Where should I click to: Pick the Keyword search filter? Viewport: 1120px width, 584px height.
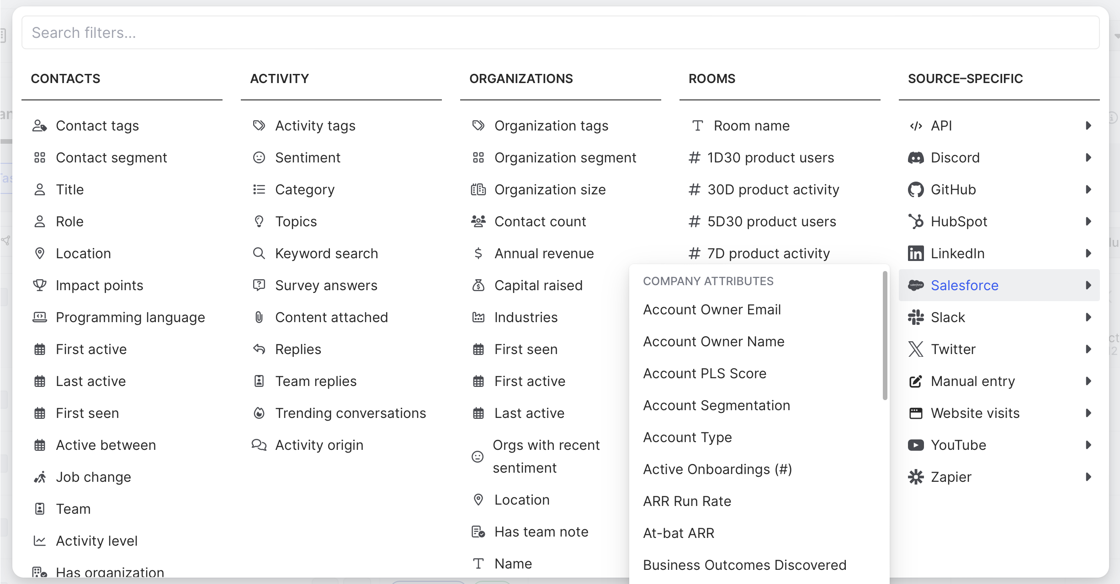(326, 254)
